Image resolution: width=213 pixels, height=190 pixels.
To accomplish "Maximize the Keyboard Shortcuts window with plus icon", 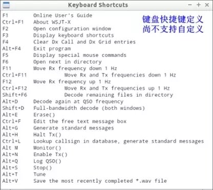I will pos(199,5).
